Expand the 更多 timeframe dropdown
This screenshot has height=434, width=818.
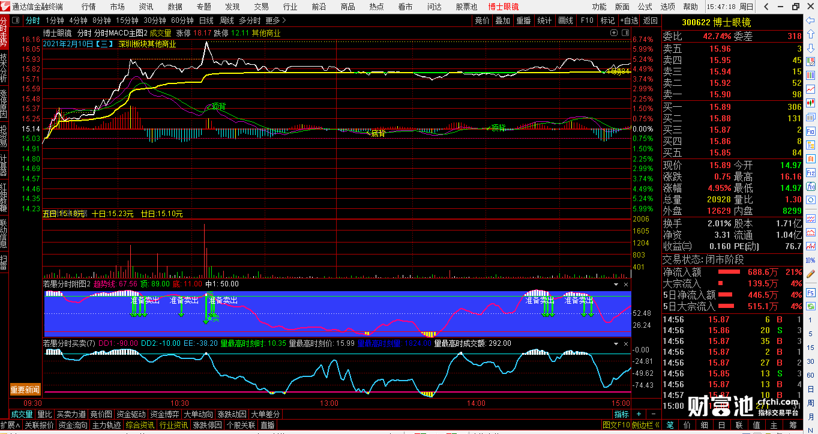tap(276, 20)
